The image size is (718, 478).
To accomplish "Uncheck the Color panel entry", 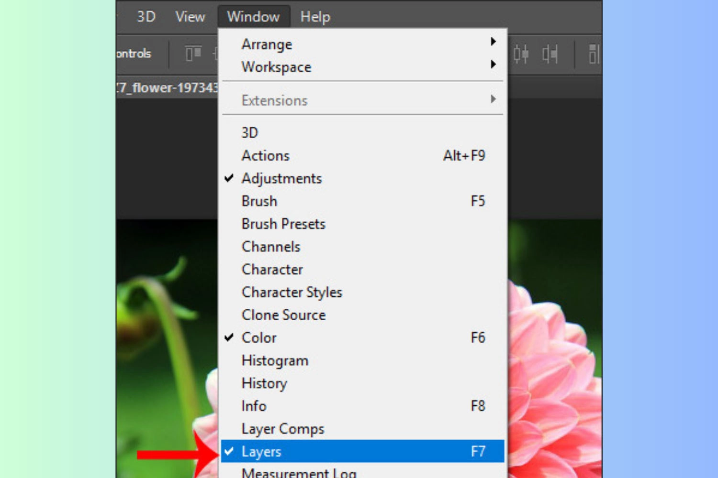I will (x=362, y=337).
